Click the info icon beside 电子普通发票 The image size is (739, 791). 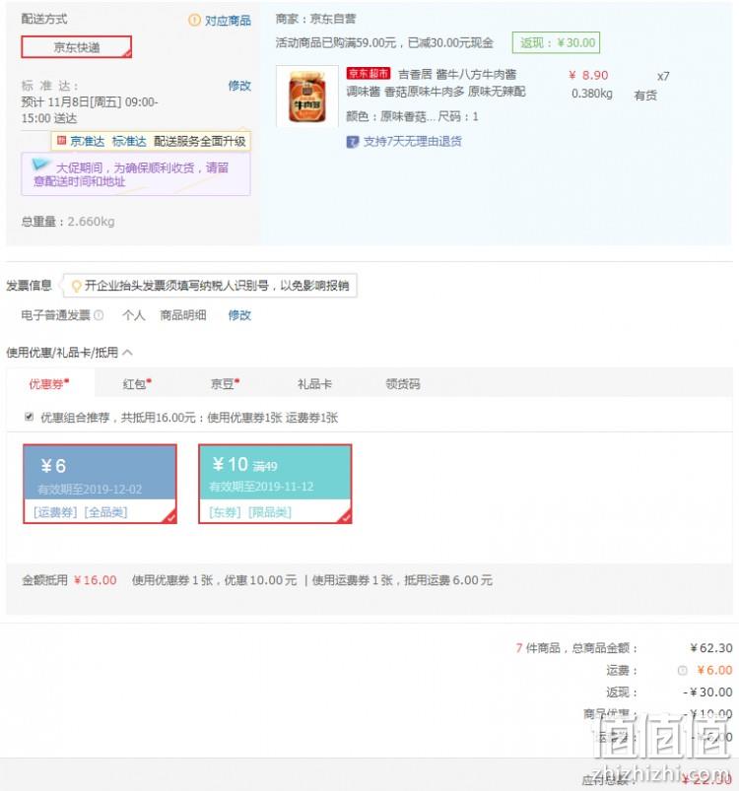pyautogui.click(x=99, y=315)
